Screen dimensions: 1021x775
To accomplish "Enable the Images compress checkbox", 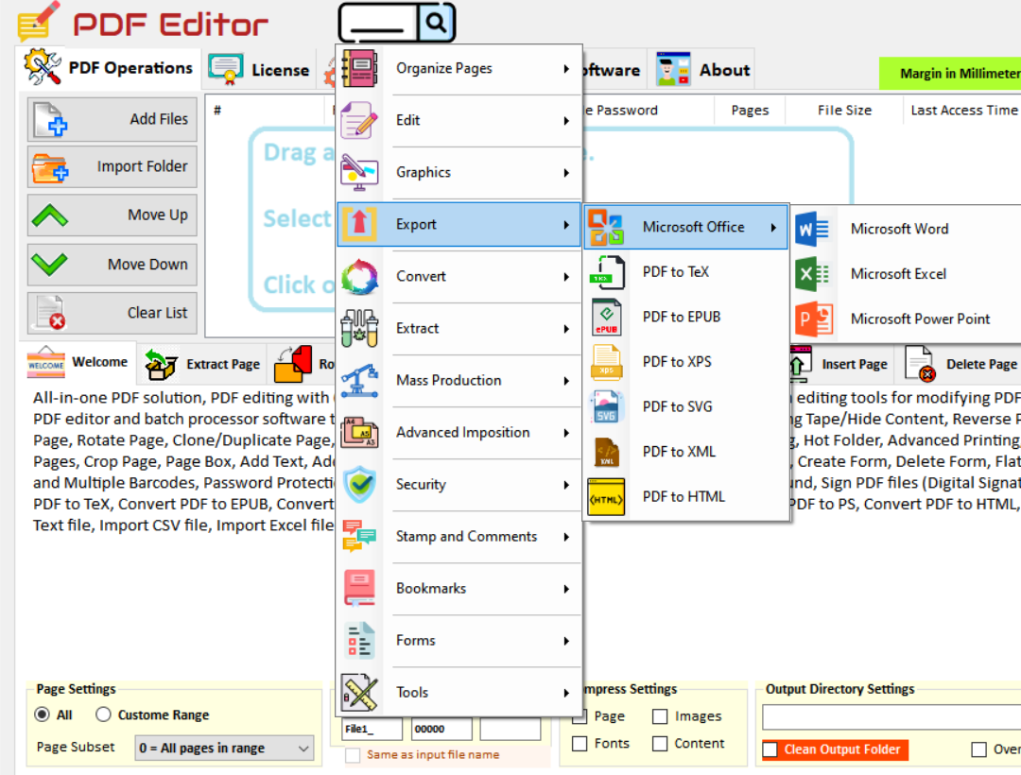I will 660,716.
